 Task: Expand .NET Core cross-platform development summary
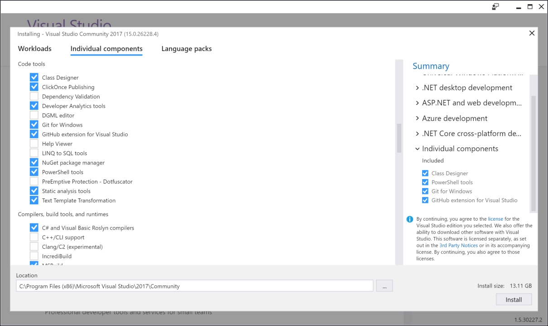click(417, 134)
